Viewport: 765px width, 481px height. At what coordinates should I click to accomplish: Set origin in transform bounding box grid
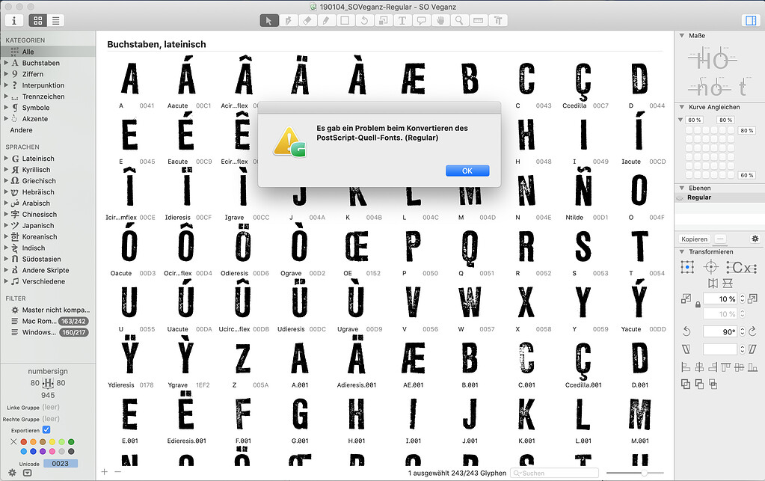coord(687,267)
